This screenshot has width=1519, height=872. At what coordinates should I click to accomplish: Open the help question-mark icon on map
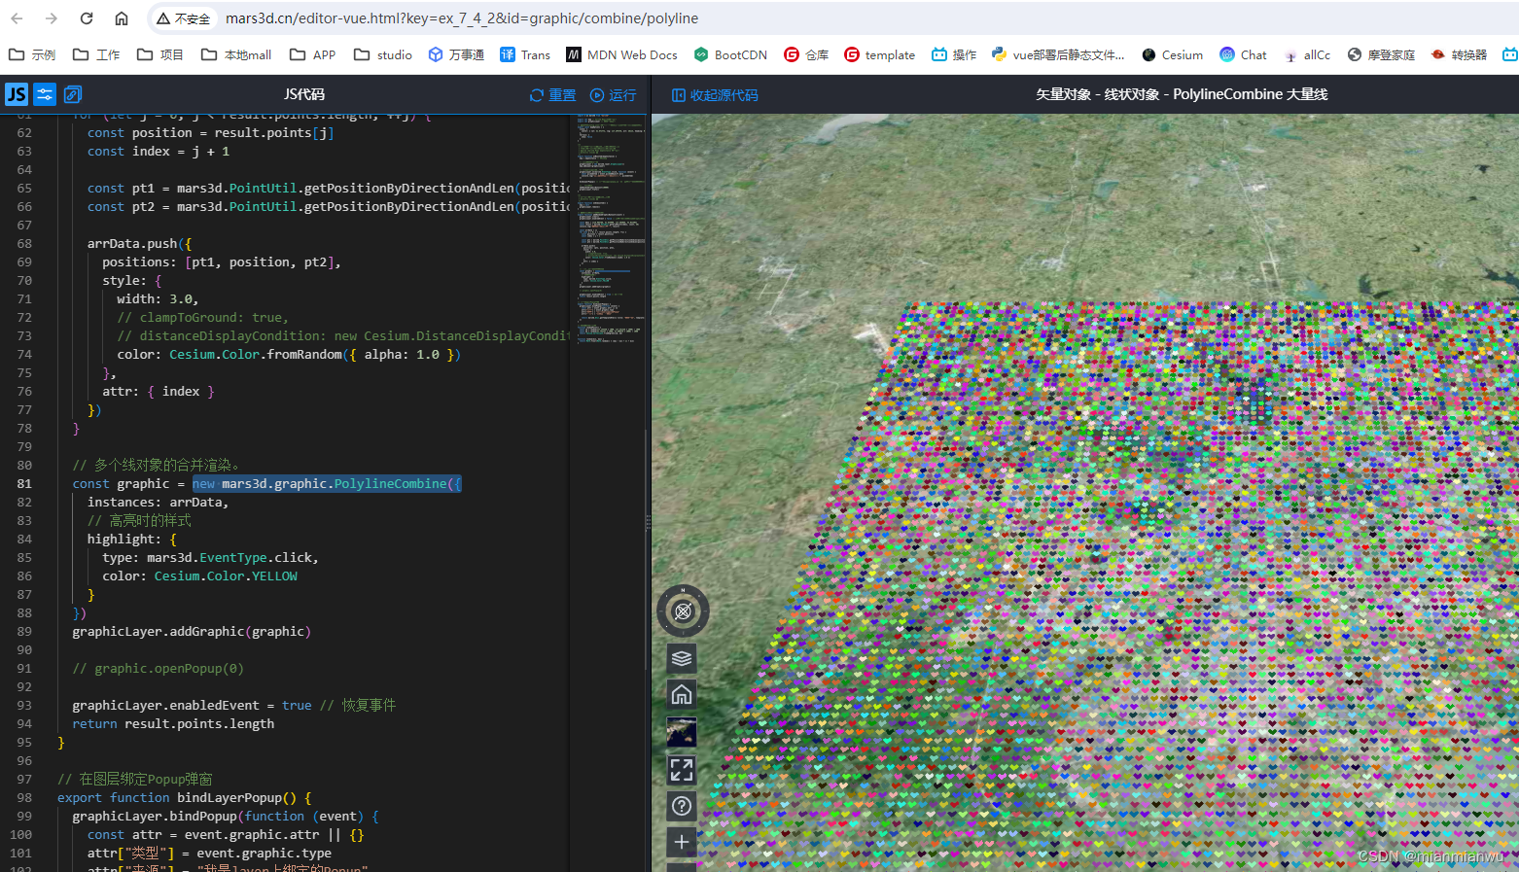681,806
